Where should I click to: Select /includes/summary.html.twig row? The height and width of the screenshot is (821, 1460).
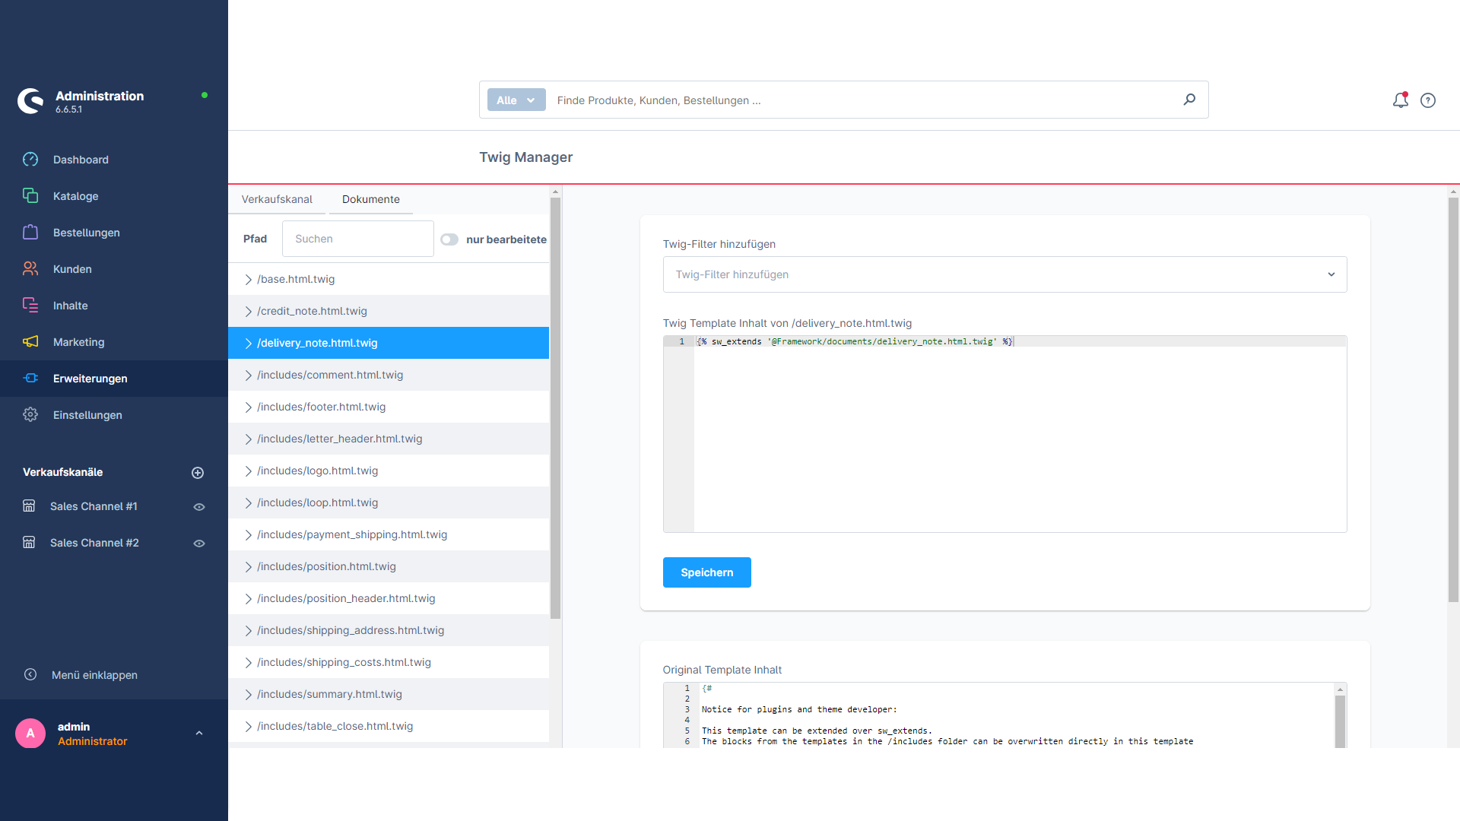pyautogui.click(x=389, y=694)
